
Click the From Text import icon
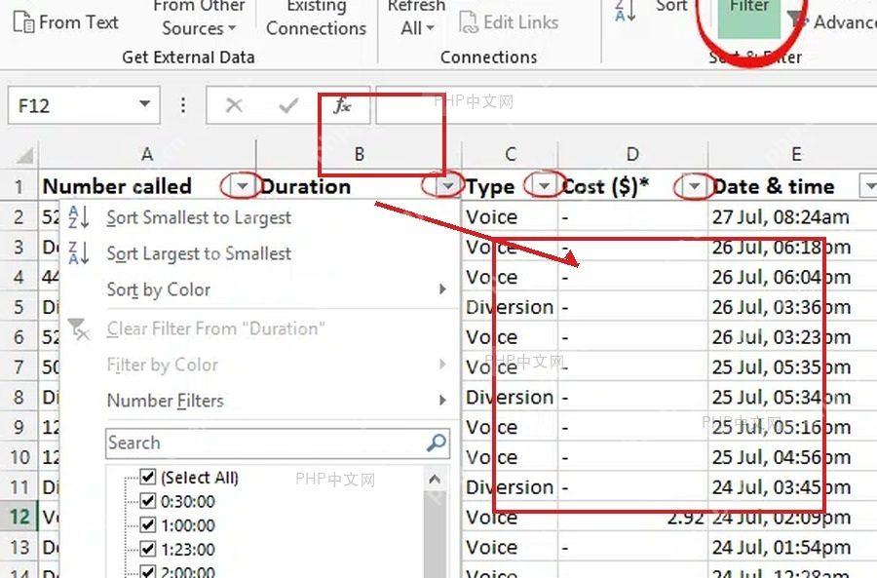23,22
